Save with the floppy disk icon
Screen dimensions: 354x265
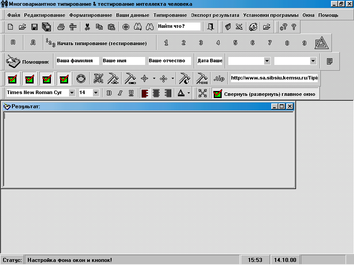(35, 27)
